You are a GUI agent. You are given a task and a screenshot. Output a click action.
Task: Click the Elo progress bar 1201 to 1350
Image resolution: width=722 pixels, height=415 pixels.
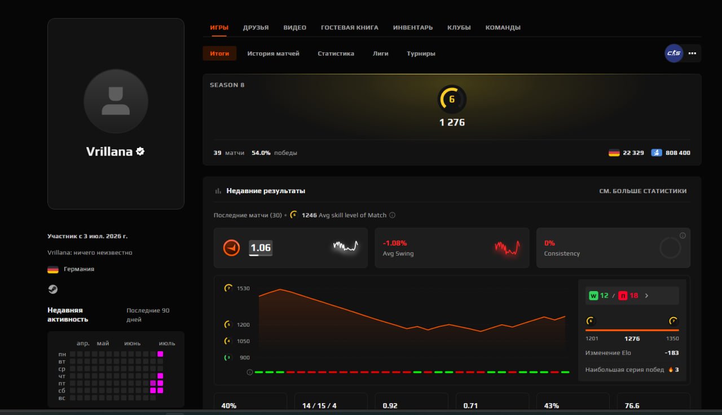pyautogui.click(x=632, y=330)
